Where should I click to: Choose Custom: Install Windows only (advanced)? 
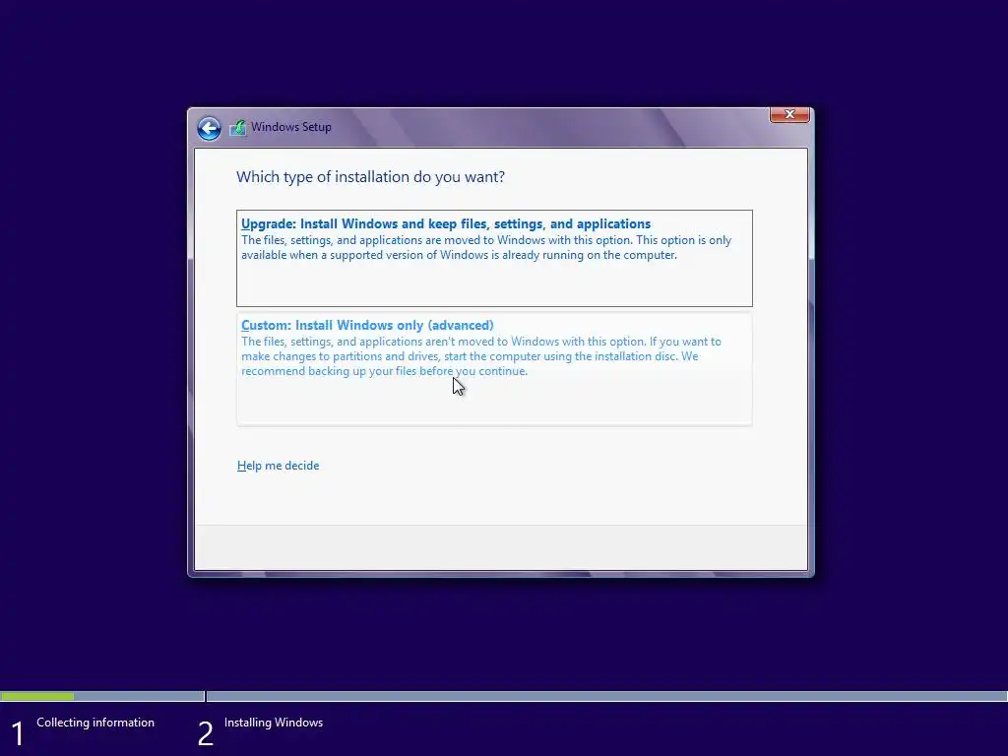(x=494, y=368)
